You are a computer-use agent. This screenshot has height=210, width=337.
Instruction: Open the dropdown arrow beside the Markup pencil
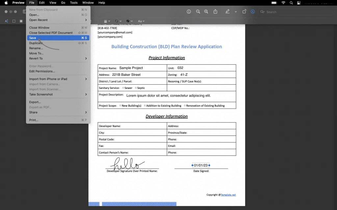[236, 11]
